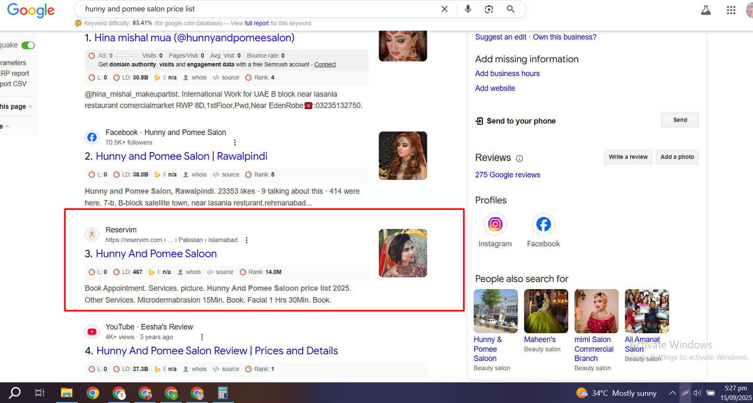Open Search Labs flask icon
This screenshot has height=403, width=753.
click(x=706, y=10)
